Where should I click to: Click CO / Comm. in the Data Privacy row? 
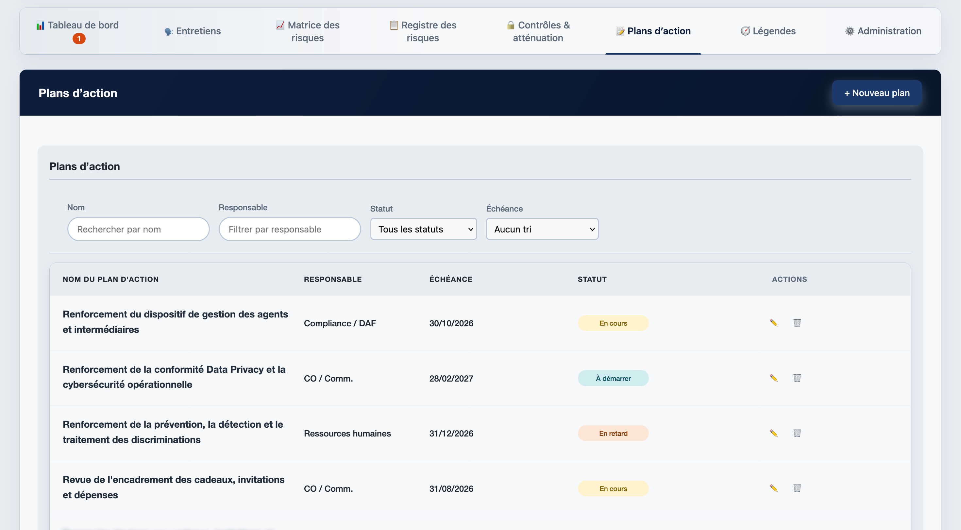pyautogui.click(x=328, y=379)
